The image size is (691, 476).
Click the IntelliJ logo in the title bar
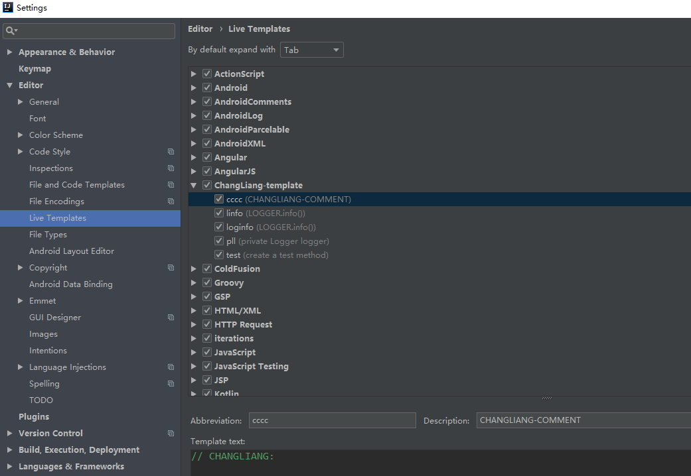coord(7,7)
